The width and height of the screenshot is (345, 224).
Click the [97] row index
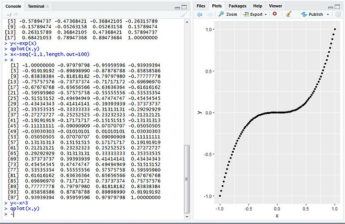click(13, 197)
